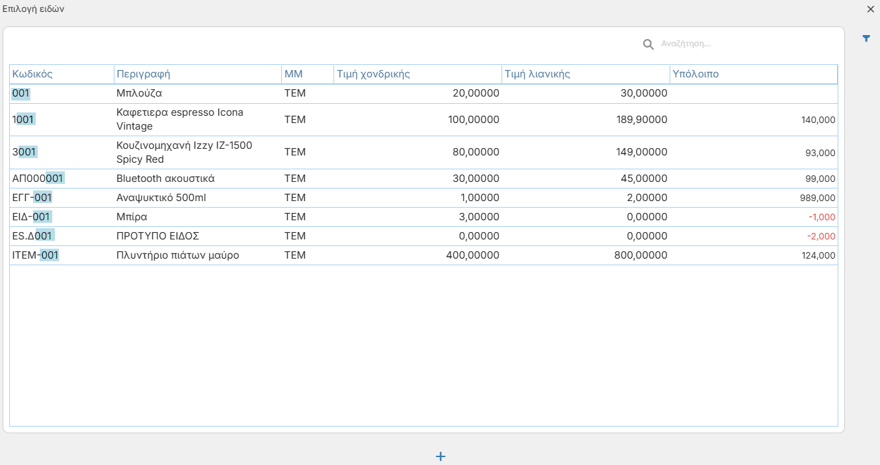Click the magnifying glass search icon
Image resolution: width=880 pixels, height=465 pixels.
(648, 44)
